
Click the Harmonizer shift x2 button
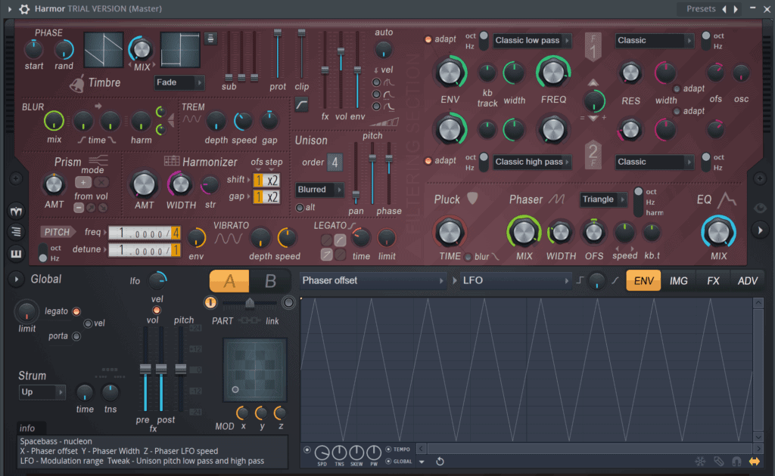272,181
